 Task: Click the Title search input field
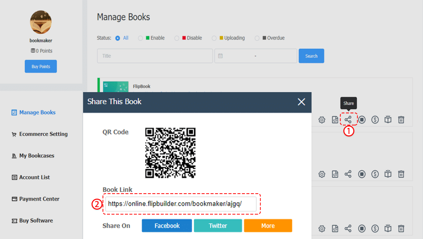click(x=155, y=56)
